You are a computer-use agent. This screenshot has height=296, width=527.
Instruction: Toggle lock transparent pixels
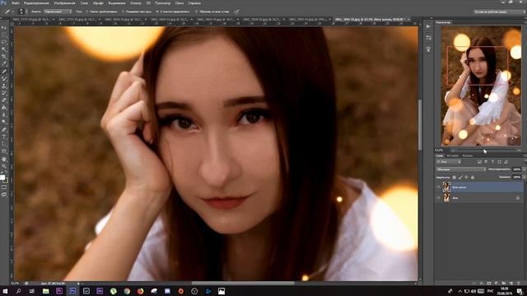(x=455, y=178)
